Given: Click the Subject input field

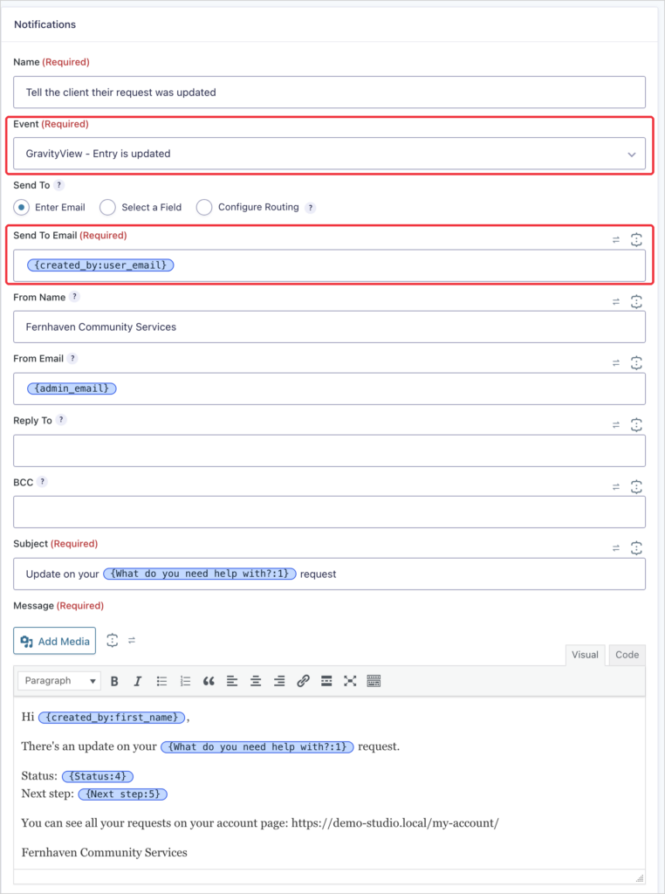Looking at the screenshot, I should (x=329, y=574).
